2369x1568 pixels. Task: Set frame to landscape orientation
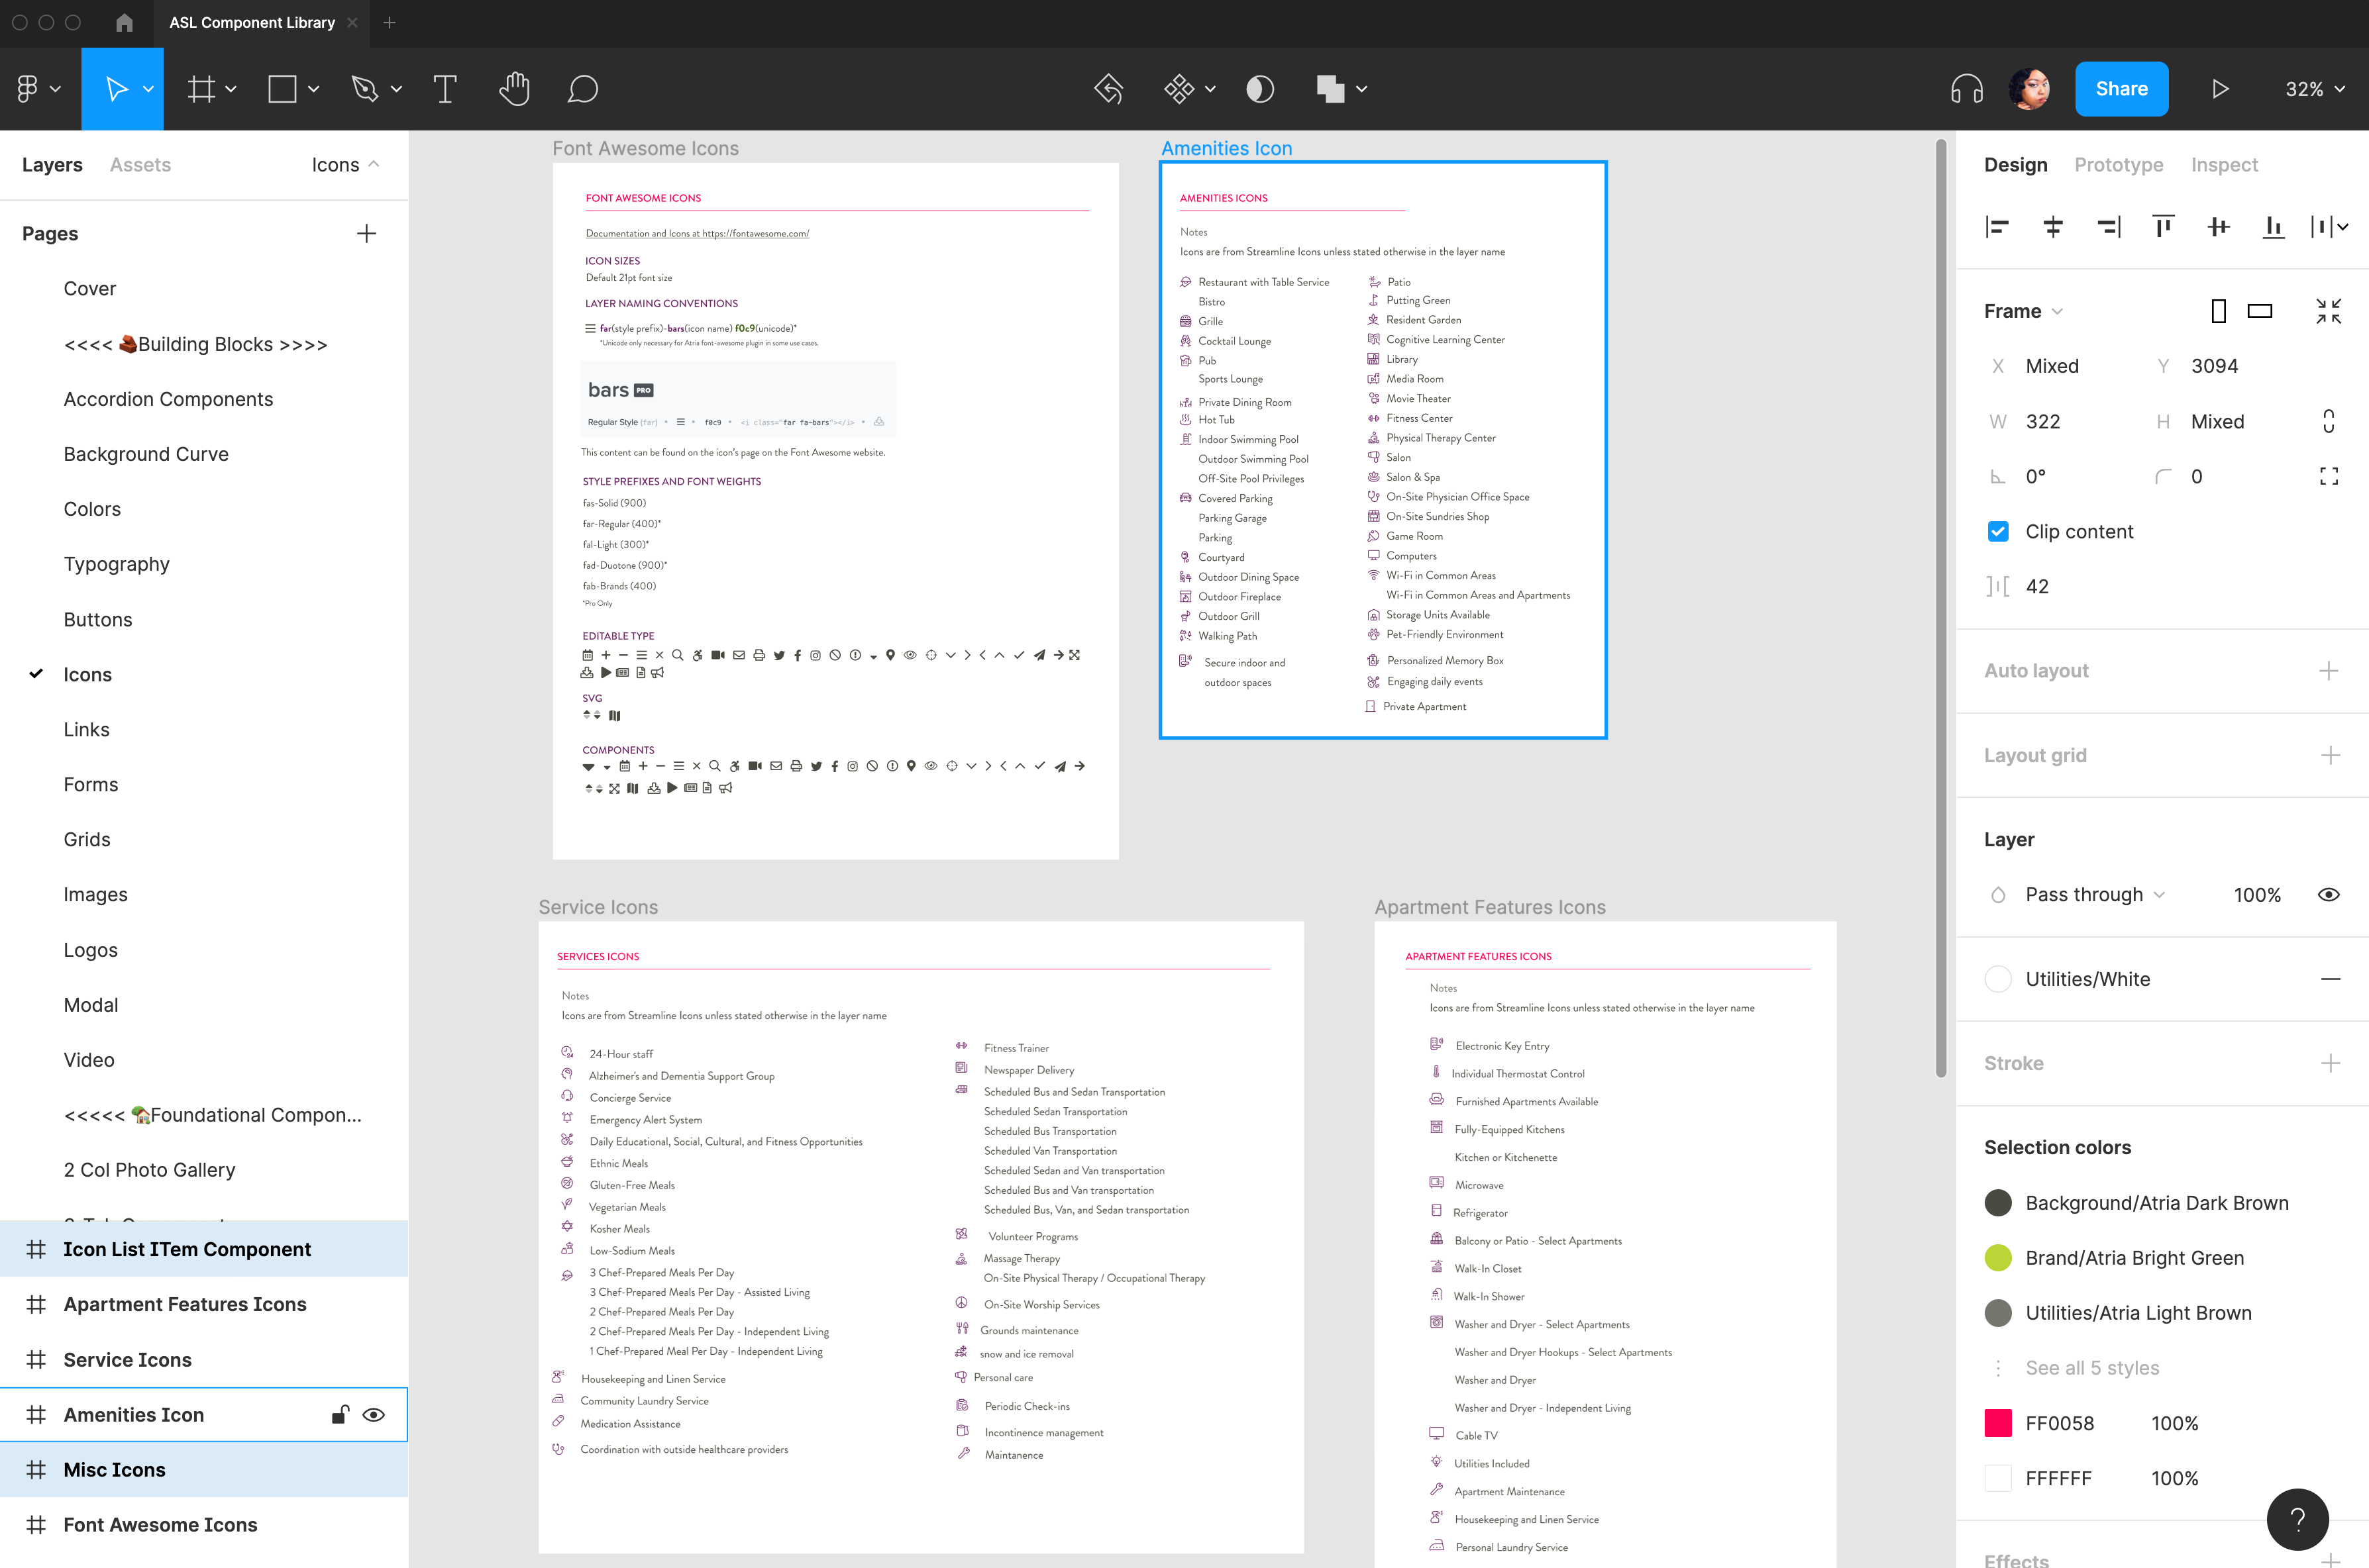click(2260, 311)
